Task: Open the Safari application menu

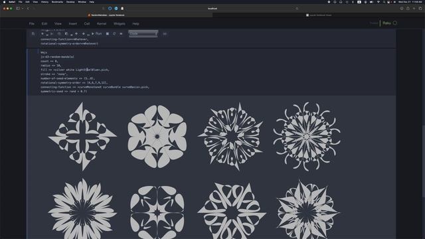Action: click(12, 2)
